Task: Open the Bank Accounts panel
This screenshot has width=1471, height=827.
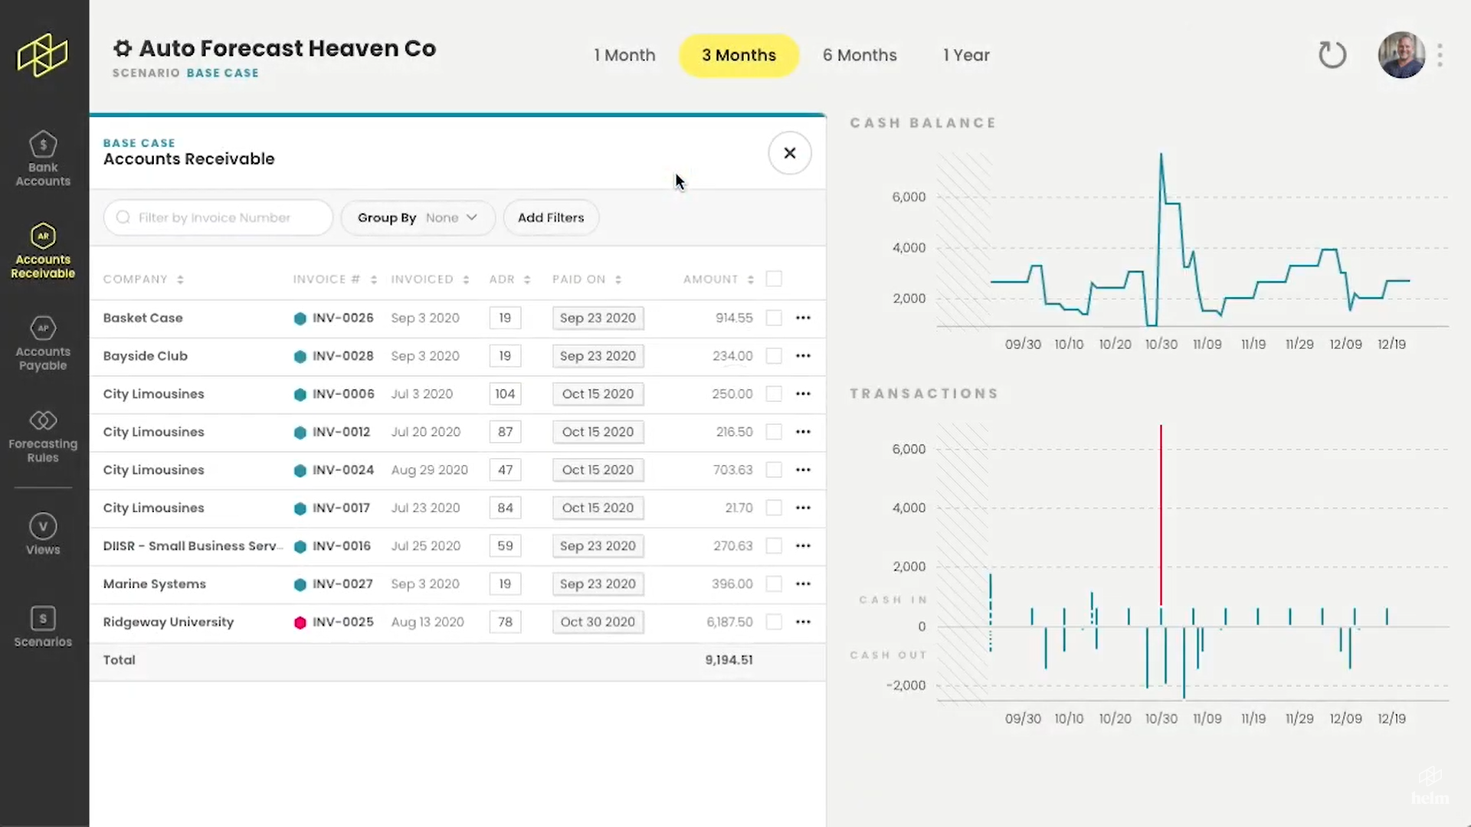Action: [x=42, y=158]
